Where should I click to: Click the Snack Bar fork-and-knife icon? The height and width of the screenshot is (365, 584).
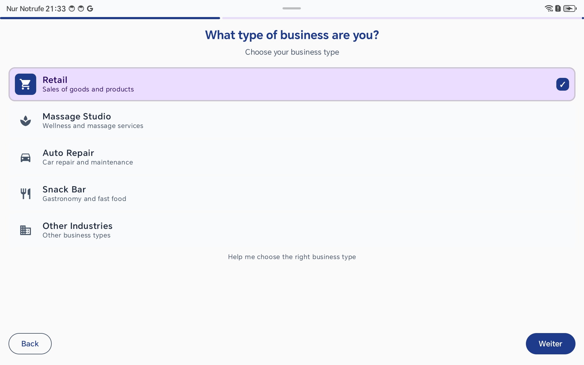coord(26,194)
